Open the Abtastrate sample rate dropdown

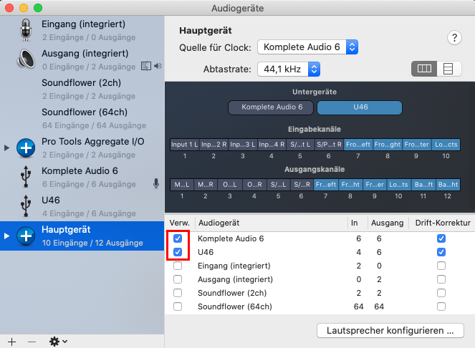coord(289,69)
